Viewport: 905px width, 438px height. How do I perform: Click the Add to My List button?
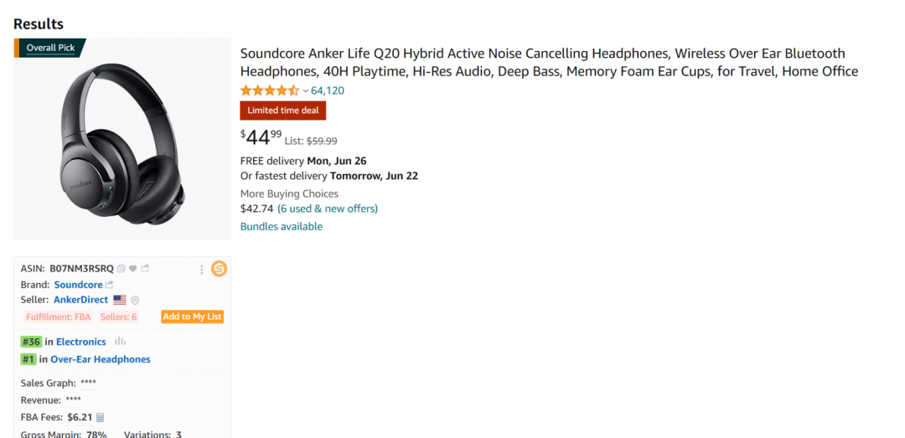[192, 317]
